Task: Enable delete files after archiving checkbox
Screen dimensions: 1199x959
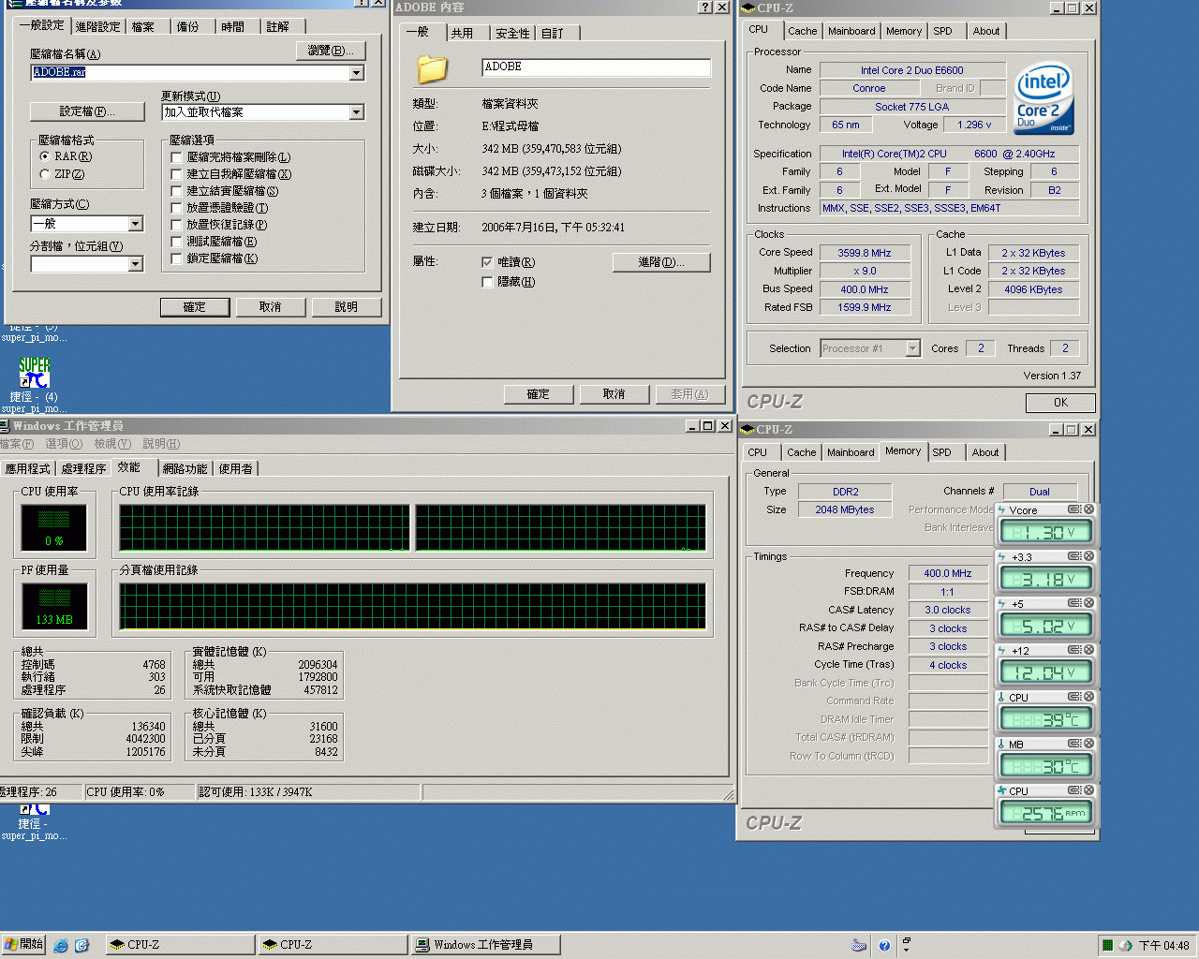Action: pyautogui.click(x=176, y=157)
